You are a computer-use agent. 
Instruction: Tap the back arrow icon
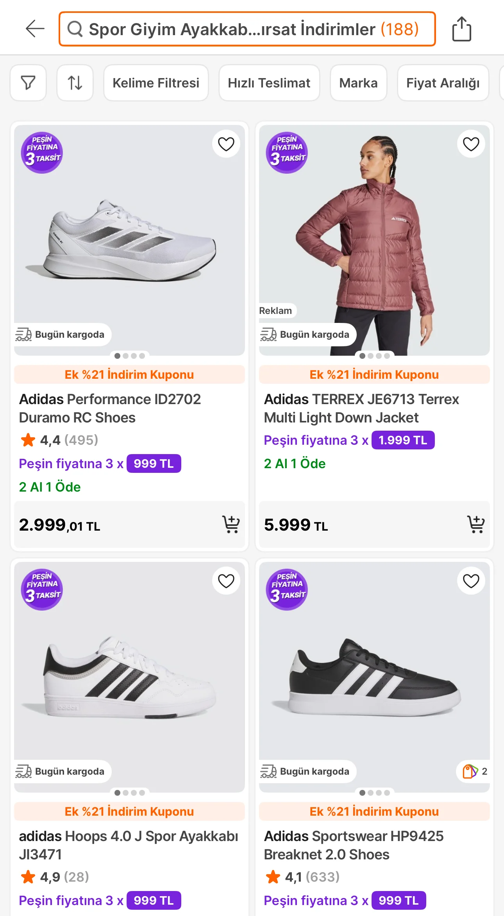click(x=35, y=29)
